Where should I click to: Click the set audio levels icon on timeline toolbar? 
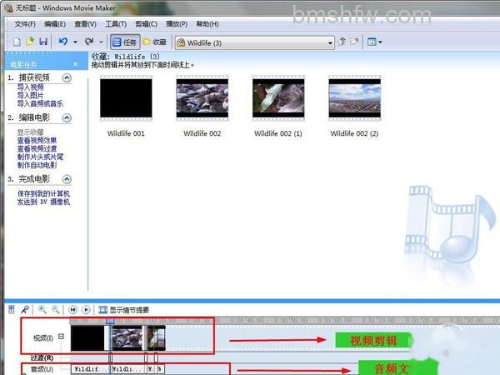tap(12, 309)
